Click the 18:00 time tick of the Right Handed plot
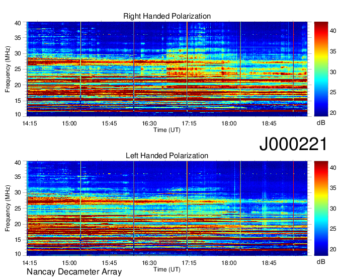Viewport: 342px width, 278px height. tap(229, 123)
